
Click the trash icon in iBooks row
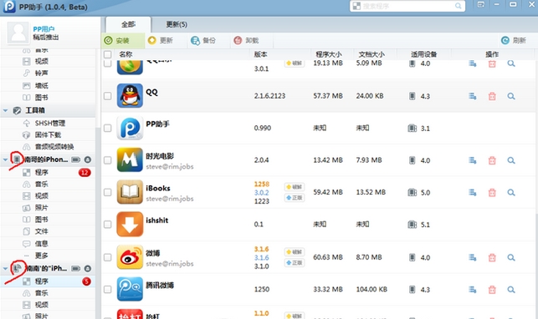[x=492, y=192]
